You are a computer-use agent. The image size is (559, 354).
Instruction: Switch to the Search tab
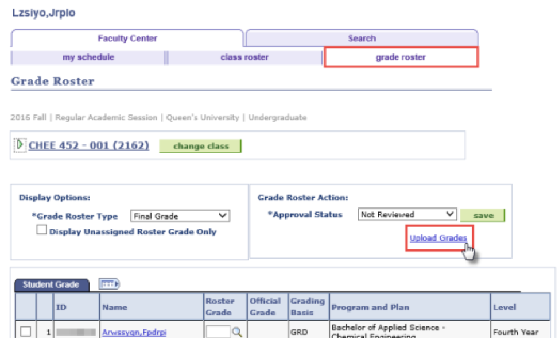pos(362,39)
